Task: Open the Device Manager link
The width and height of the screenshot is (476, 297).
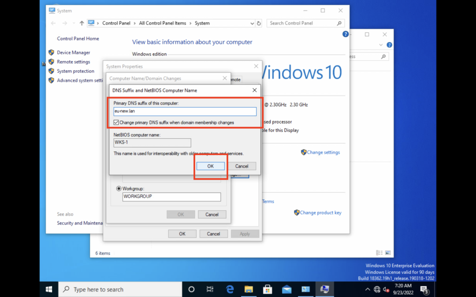Action: point(73,52)
